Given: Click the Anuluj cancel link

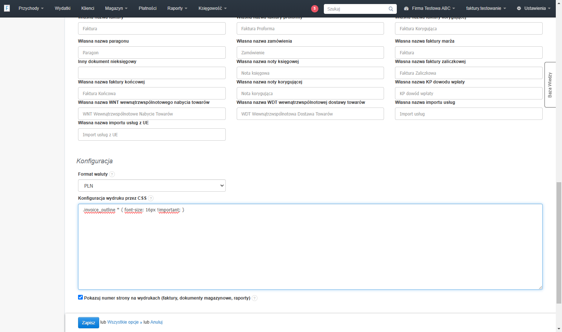Looking at the screenshot, I should [156, 322].
